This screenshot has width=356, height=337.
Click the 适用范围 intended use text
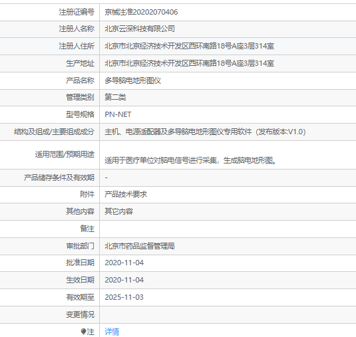(x=190, y=160)
